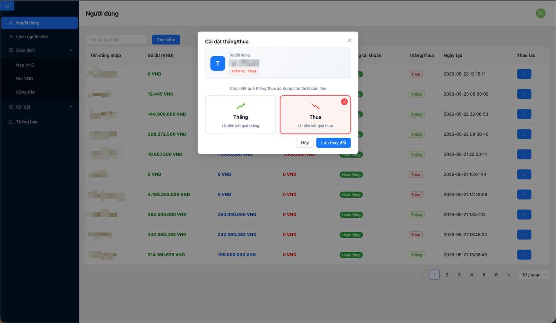Click the Hiện tại: Thua tag in dialog
This screenshot has width=556, height=323.
coord(244,71)
